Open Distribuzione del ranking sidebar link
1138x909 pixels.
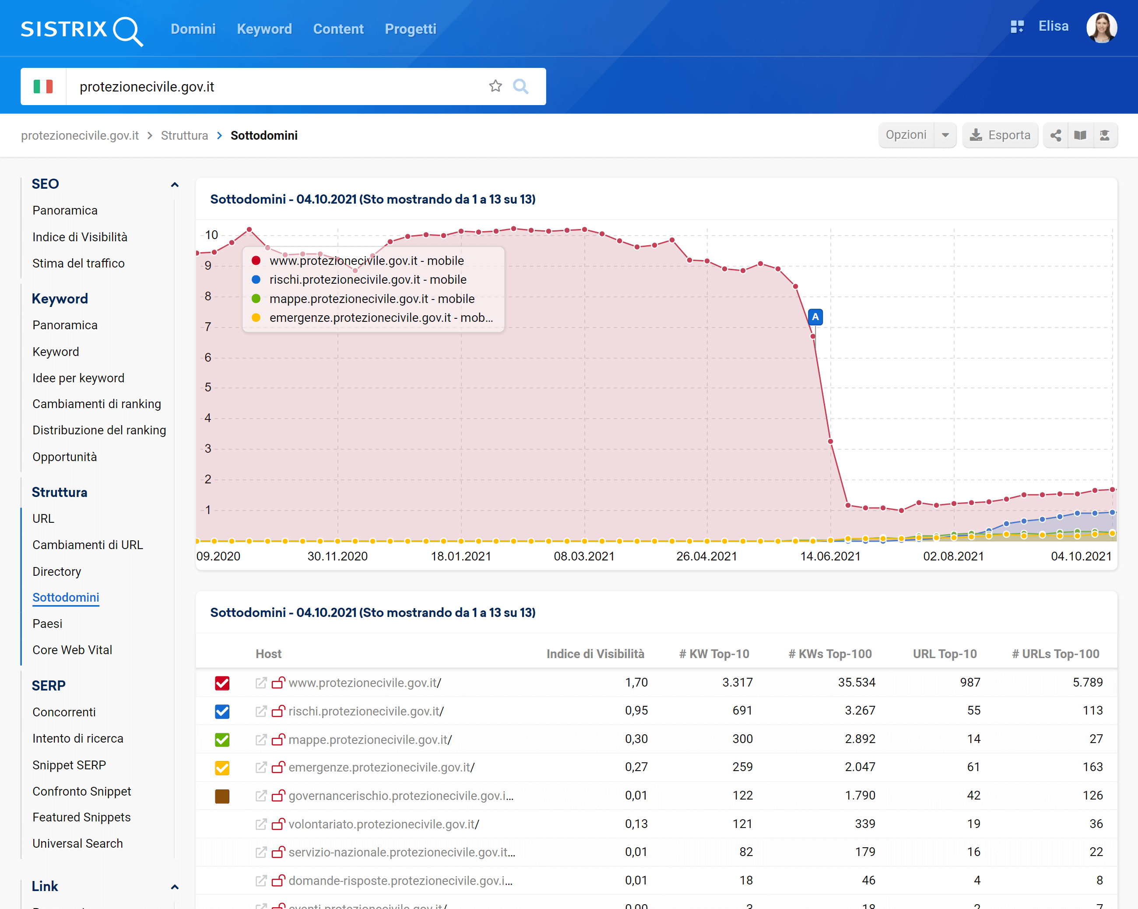[99, 430]
